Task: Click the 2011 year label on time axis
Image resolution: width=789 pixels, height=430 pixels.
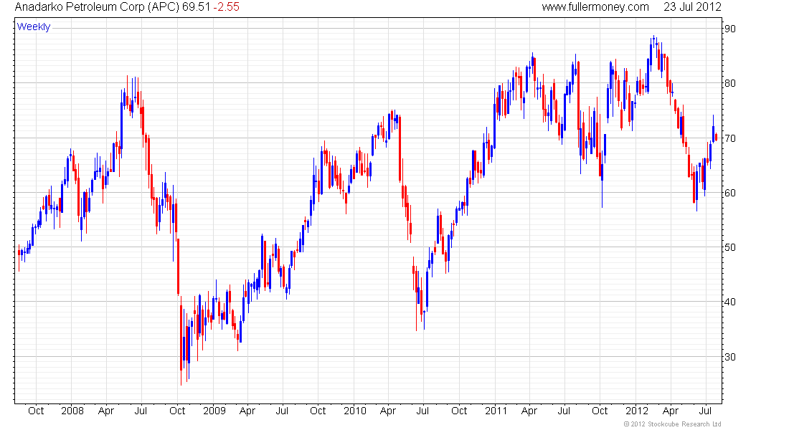Action: click(496, 411)
